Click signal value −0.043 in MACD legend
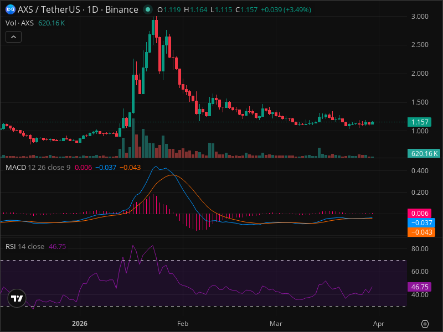The image size is (443, 332). [130, 168]
